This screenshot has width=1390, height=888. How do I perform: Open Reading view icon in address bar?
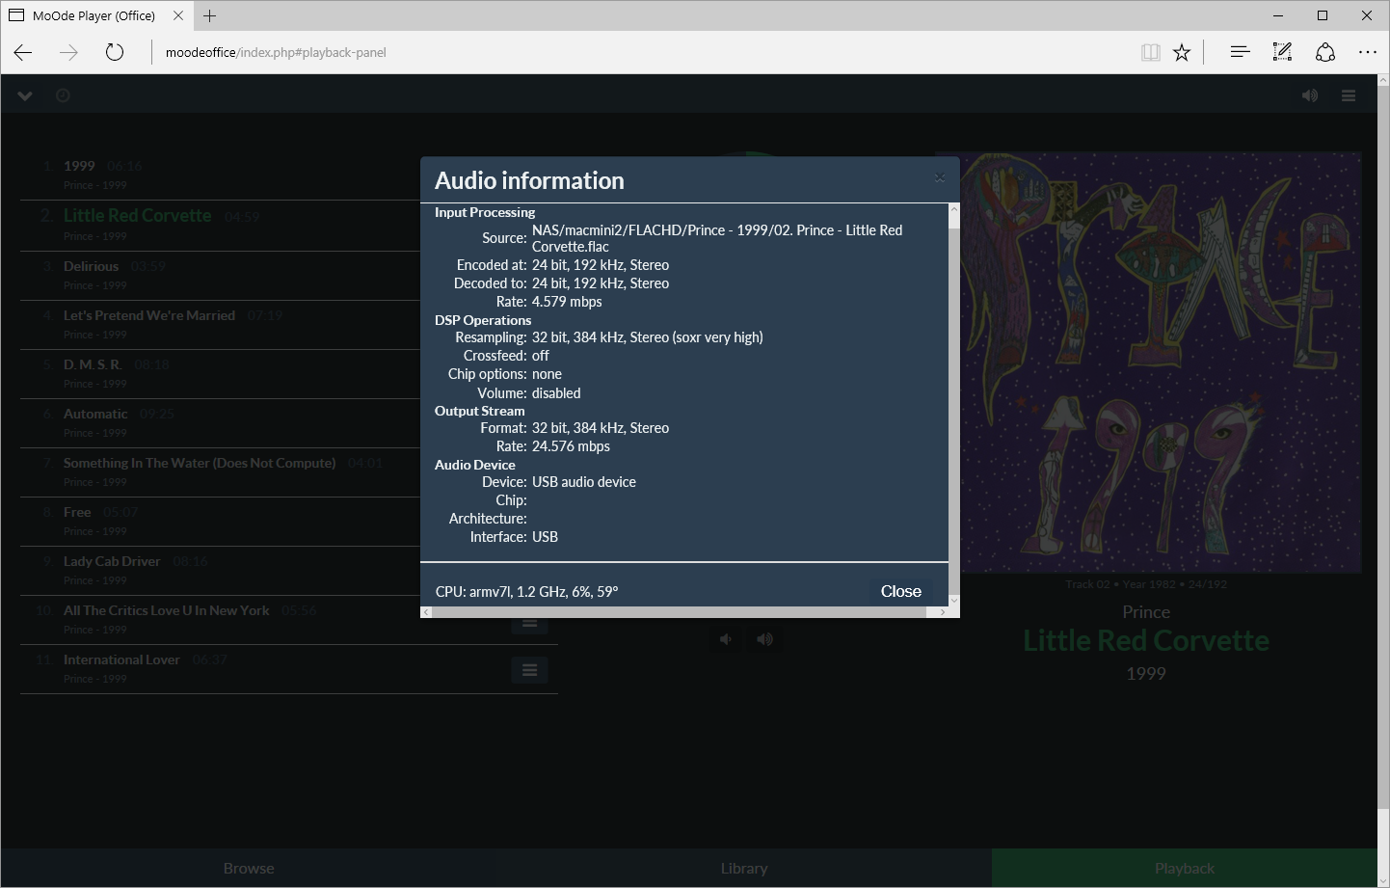tap(1150, 52)
